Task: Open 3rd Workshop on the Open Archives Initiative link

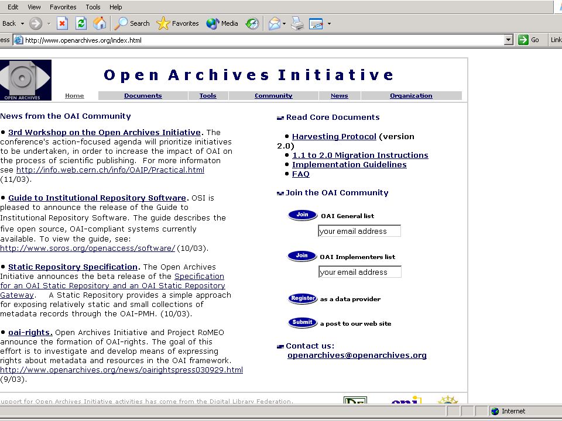Action: [x=104, y=133]
